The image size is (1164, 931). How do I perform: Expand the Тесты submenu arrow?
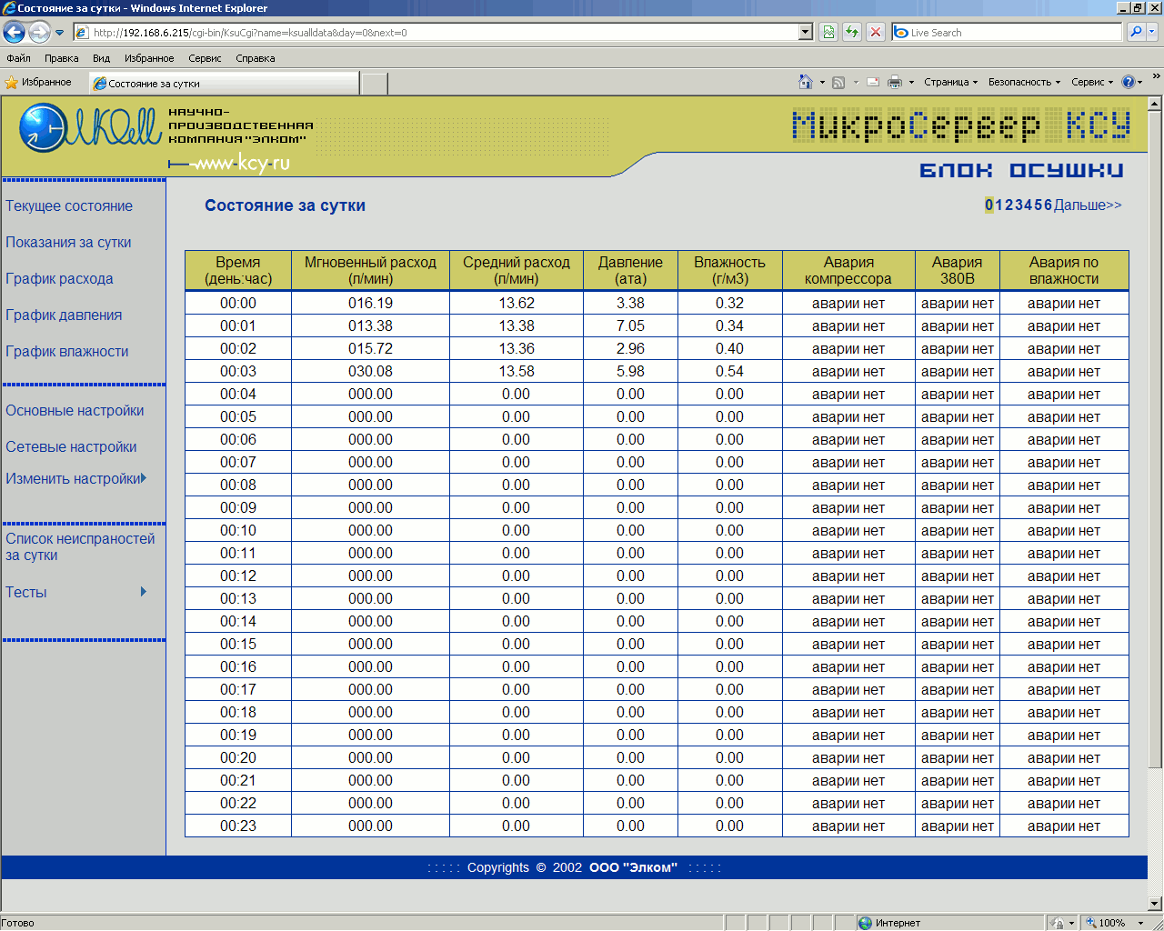tap(144, 592)
